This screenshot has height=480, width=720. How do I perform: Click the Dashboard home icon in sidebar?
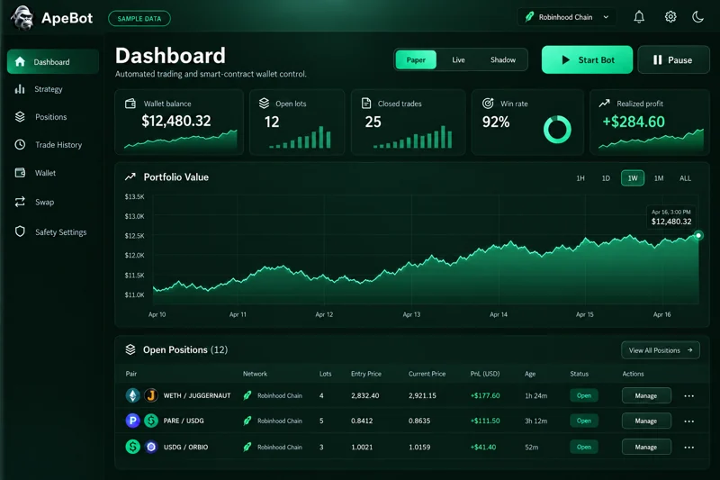tap(20, 61)
